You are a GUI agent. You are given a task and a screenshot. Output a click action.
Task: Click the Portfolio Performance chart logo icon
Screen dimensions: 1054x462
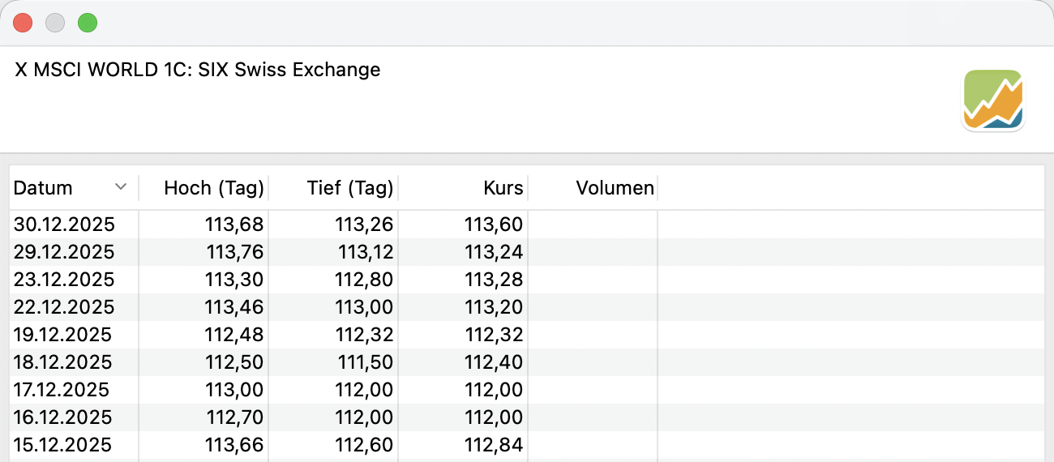click(x=993, y=100)
